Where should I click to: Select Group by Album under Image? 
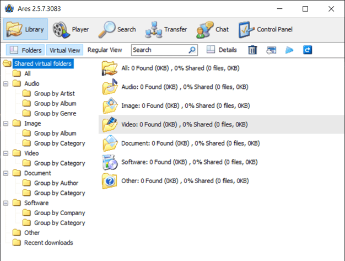tap(55, 133)
